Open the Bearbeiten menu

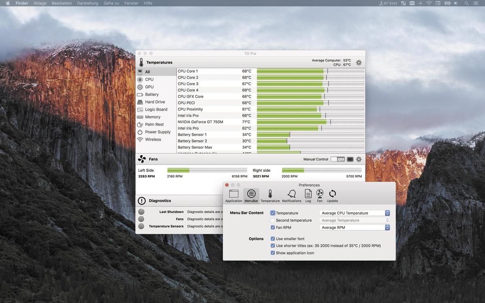(x=61, y=3)
